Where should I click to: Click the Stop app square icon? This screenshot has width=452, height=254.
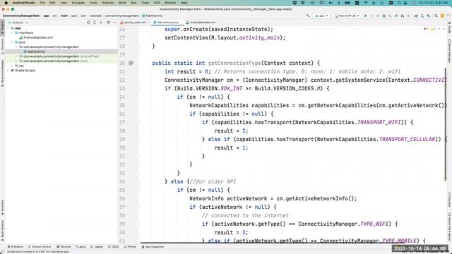point(408,16)
